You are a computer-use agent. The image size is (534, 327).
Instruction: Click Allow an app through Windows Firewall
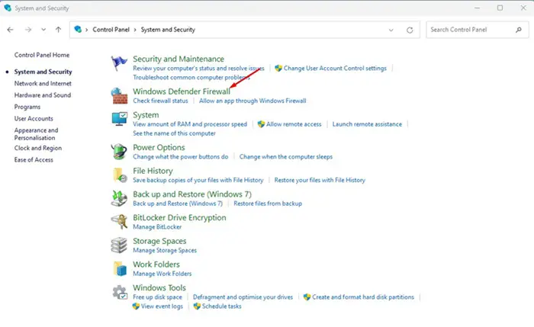pos(253,101)
